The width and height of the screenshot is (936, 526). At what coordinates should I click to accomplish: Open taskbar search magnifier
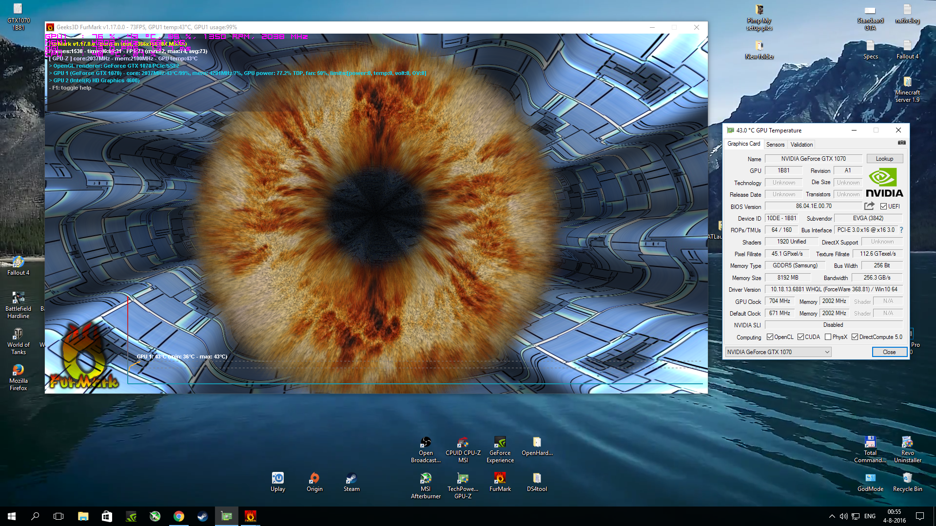(x=35, y=516)
